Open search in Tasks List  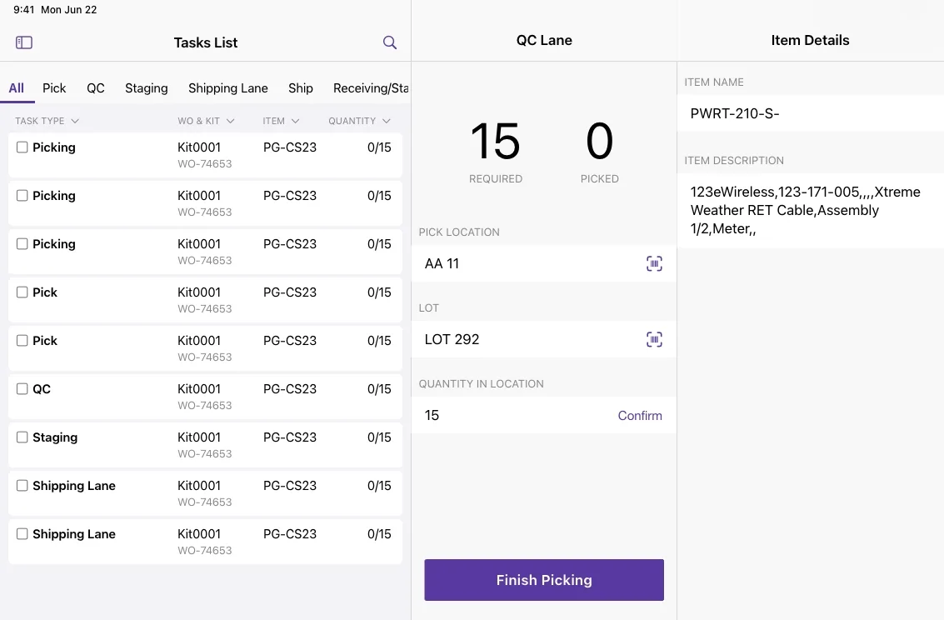click(390, 42)
